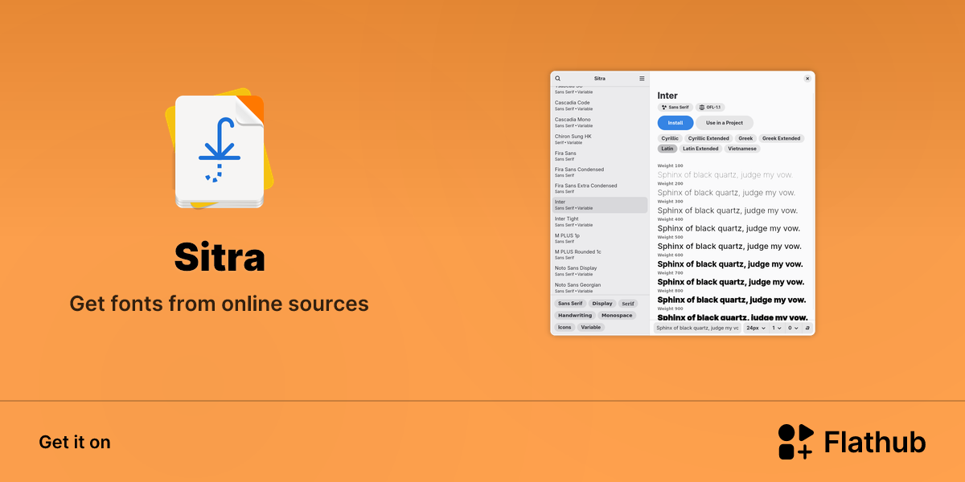The width and height of the screenshot is (965, 482).
Task: Click the Weight 500 sample text
Action: tap(729, 246)
